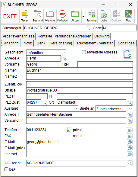The height and width of the screenshot is (177, 138).
Task: Click the @ icon beside E-Mail field
Action: point(130,142)
